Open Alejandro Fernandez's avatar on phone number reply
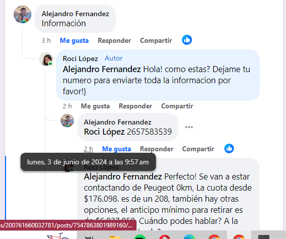 click(x=67, y=121)
